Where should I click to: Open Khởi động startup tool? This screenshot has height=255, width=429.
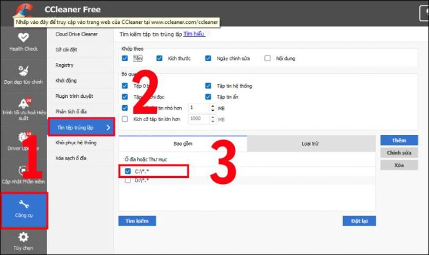(x=66, y=81)
